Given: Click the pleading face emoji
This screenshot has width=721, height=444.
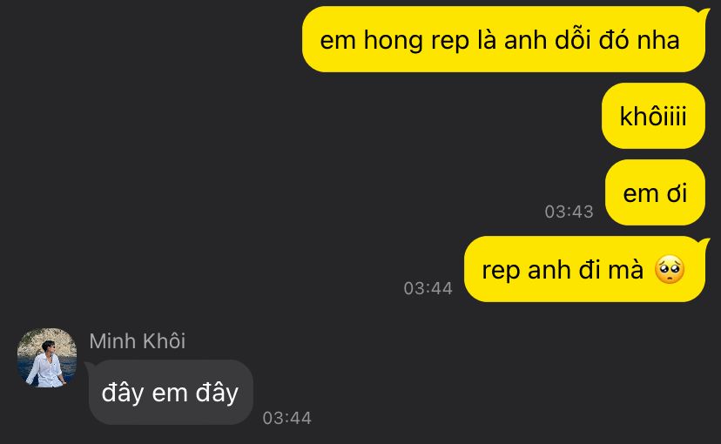Looking at the screenshot, I should tap(670, 270).
